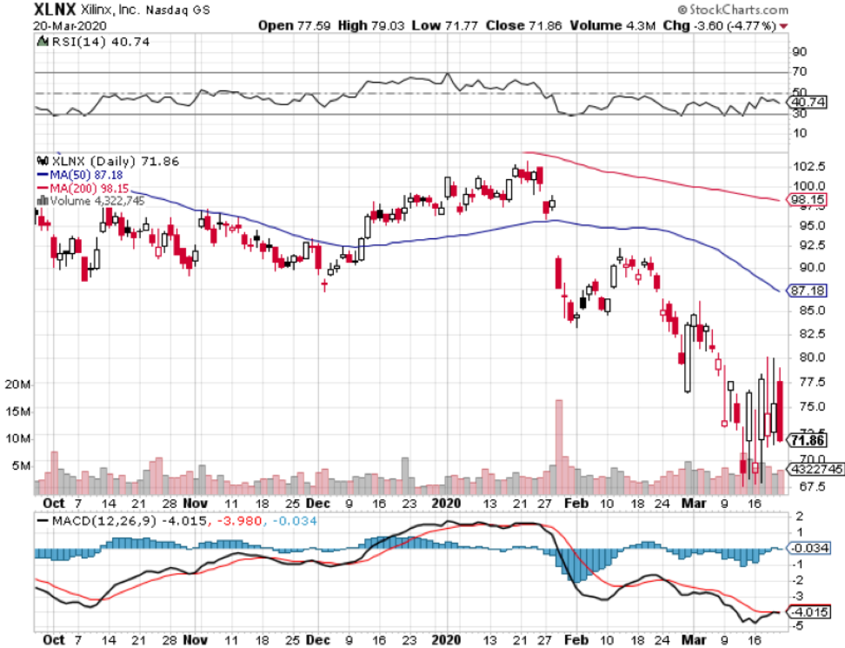Image resolution: width=845 pixels, height=648 pixels.
Task: Click the 92.5 price axis label
Action: click(812, 245)
